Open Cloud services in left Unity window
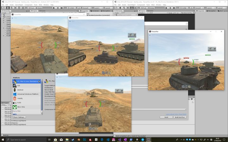 pos(79,8)
